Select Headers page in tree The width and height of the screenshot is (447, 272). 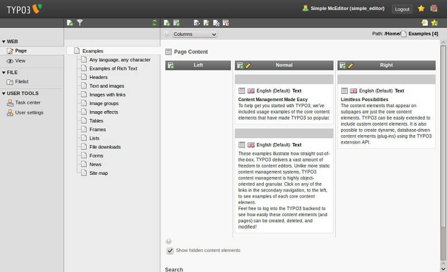[x=98, y=77]
